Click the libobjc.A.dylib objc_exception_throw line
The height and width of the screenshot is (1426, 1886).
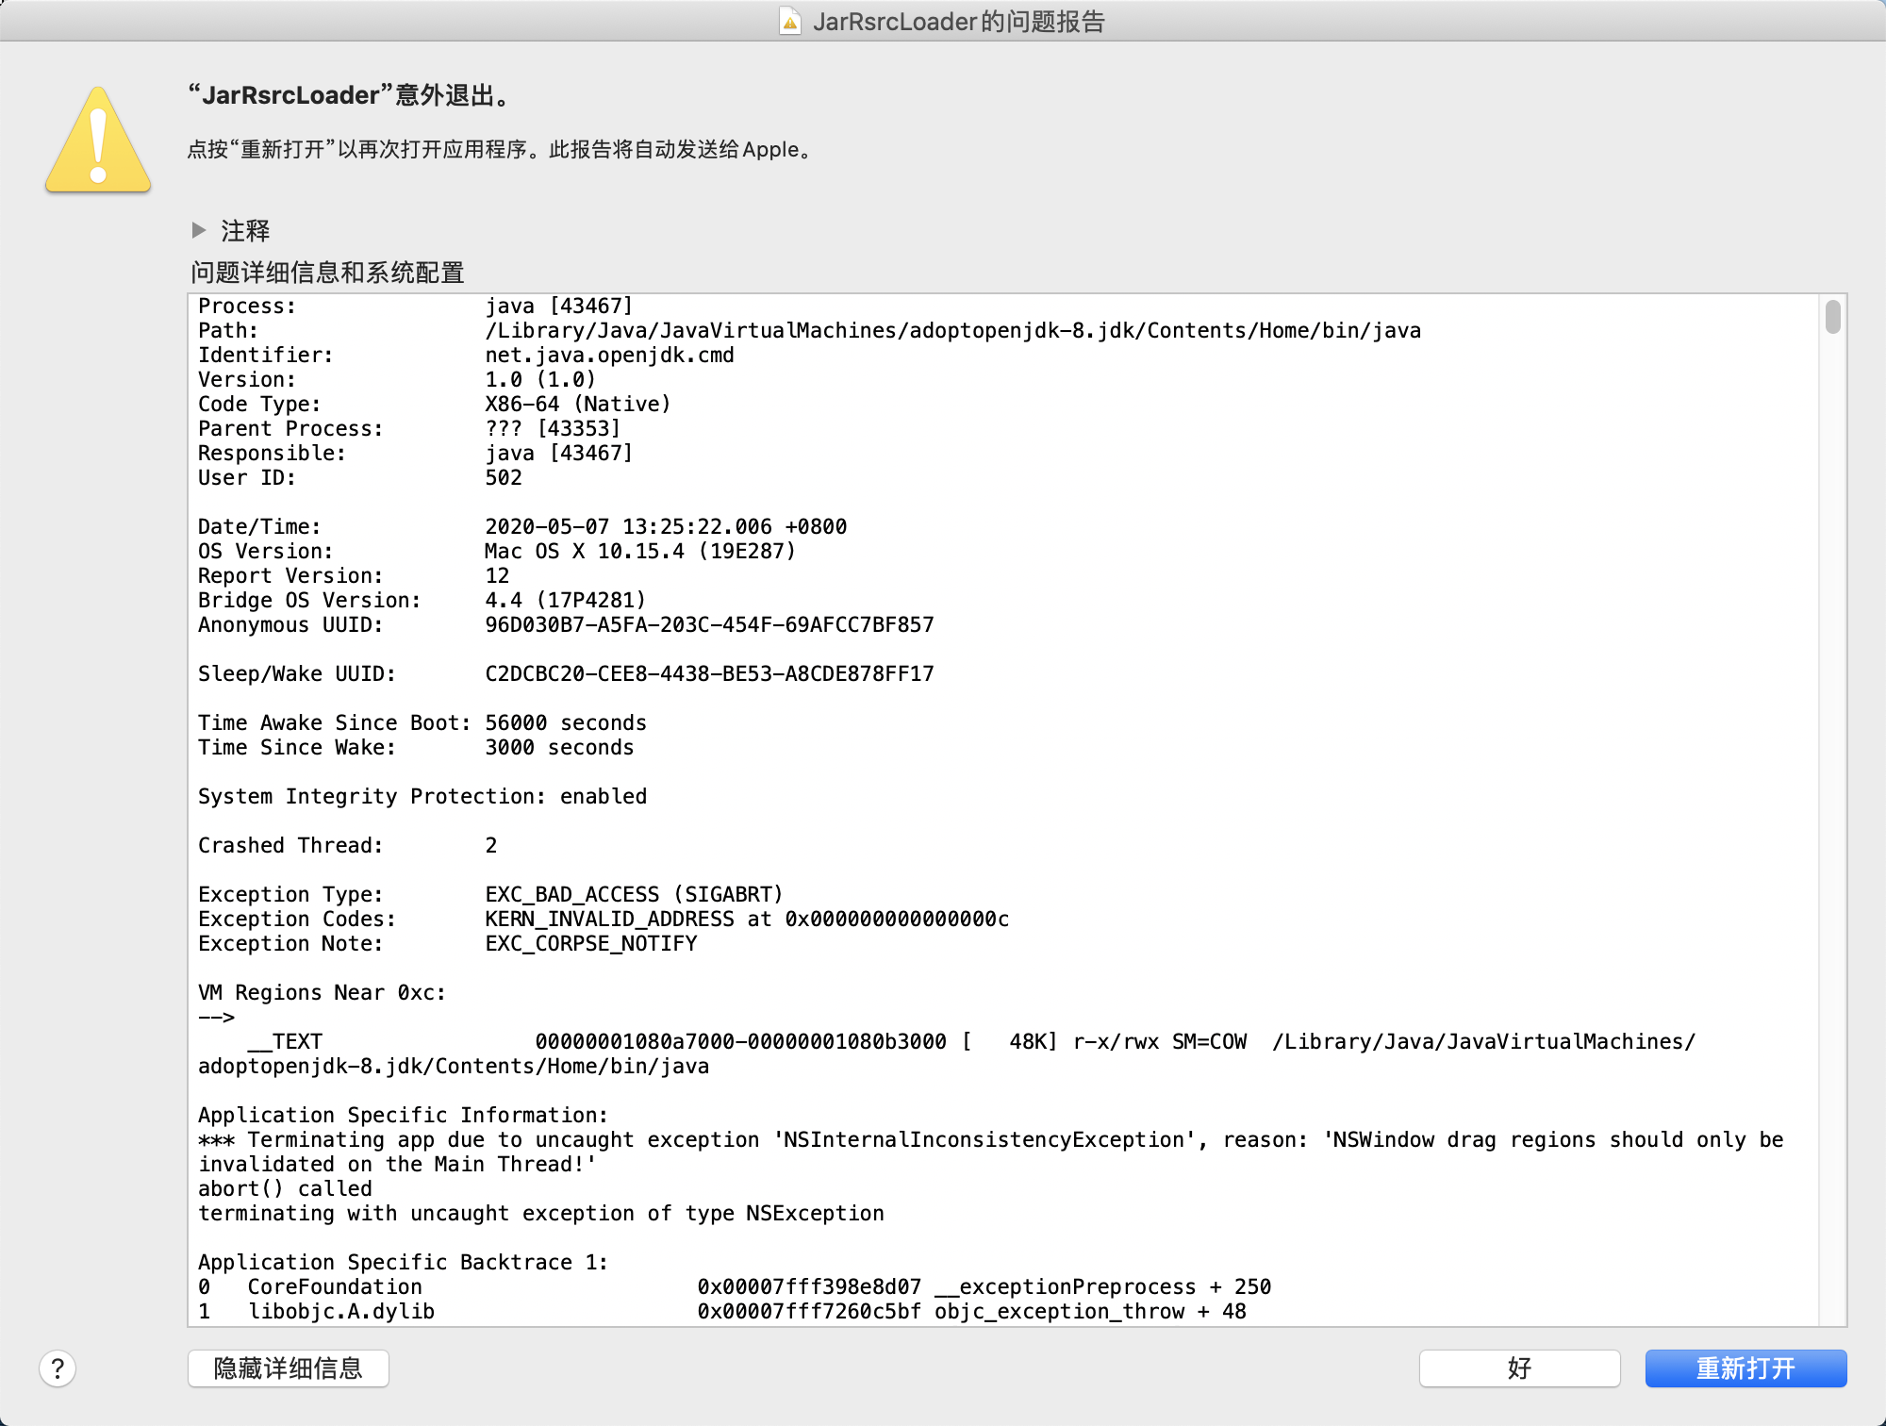[722, 1311]
